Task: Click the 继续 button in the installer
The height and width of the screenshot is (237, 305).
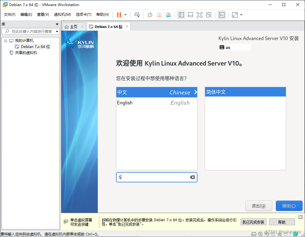Action: [289, 206]
